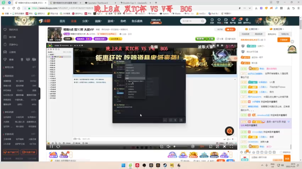Screen dimensions: 302x169
Task: Open the danmaku edit icon in player bar
Action: (x=162, y=146)
